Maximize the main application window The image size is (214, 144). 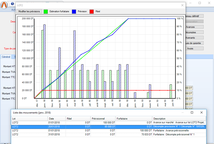tap(200, 2)
